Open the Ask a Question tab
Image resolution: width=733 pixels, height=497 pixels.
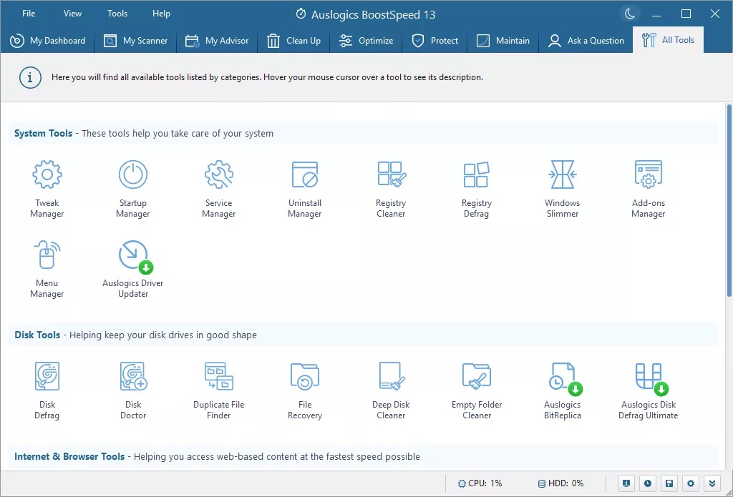(x=586, y=41)
